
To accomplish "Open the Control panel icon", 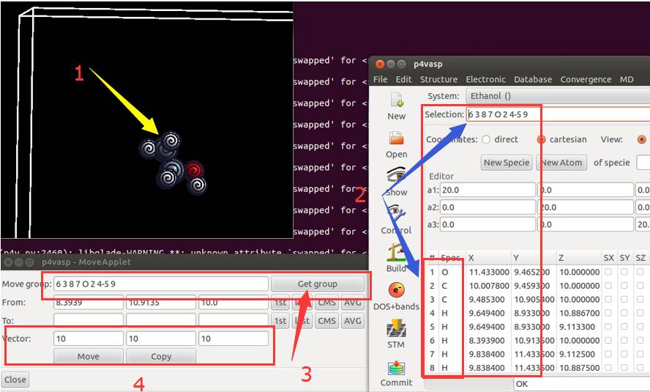I will point(396,216).
